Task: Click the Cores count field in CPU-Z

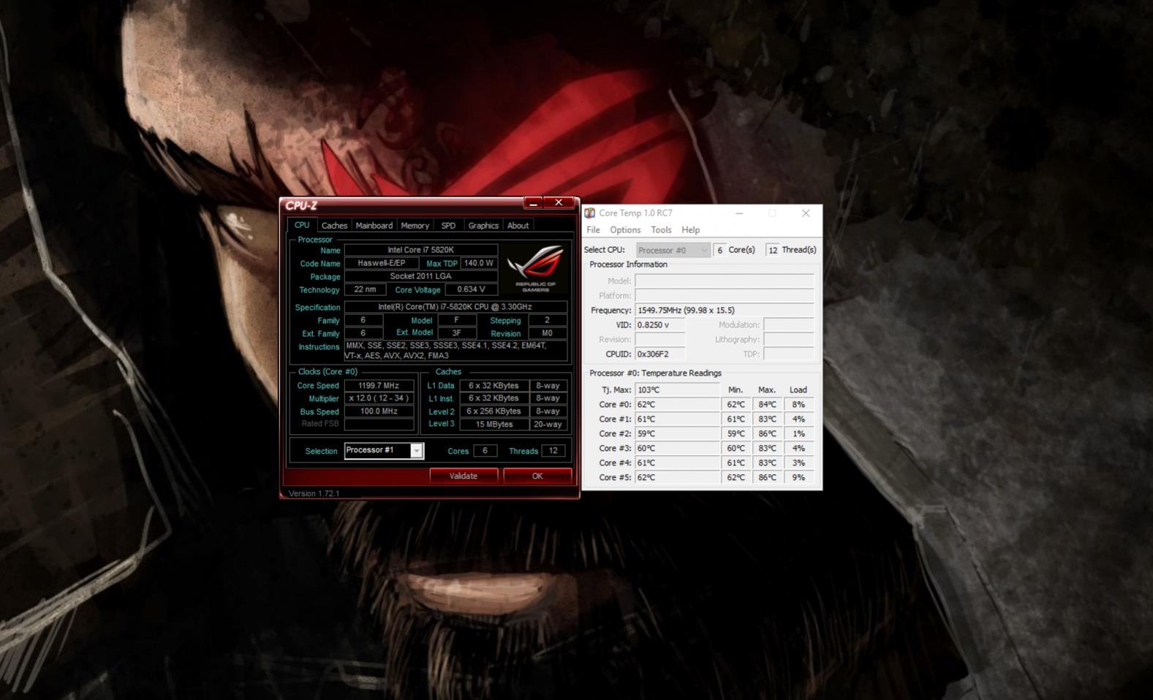Action: pyautogui.click(x=485, y=451)
